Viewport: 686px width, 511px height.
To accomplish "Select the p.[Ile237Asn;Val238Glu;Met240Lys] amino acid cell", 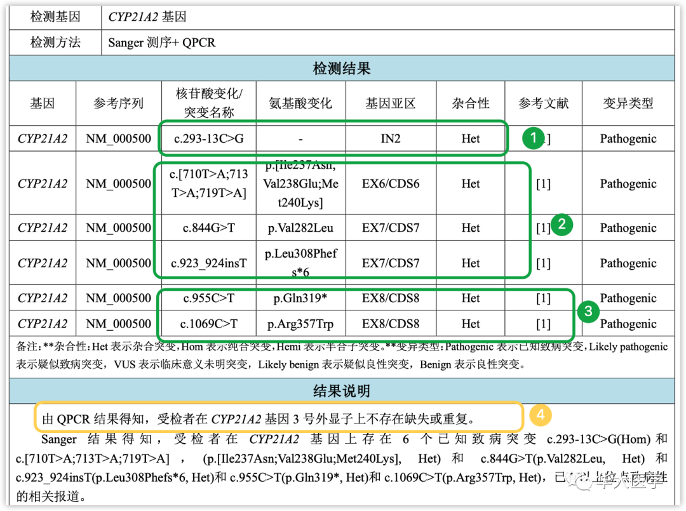I will (300, 183).
